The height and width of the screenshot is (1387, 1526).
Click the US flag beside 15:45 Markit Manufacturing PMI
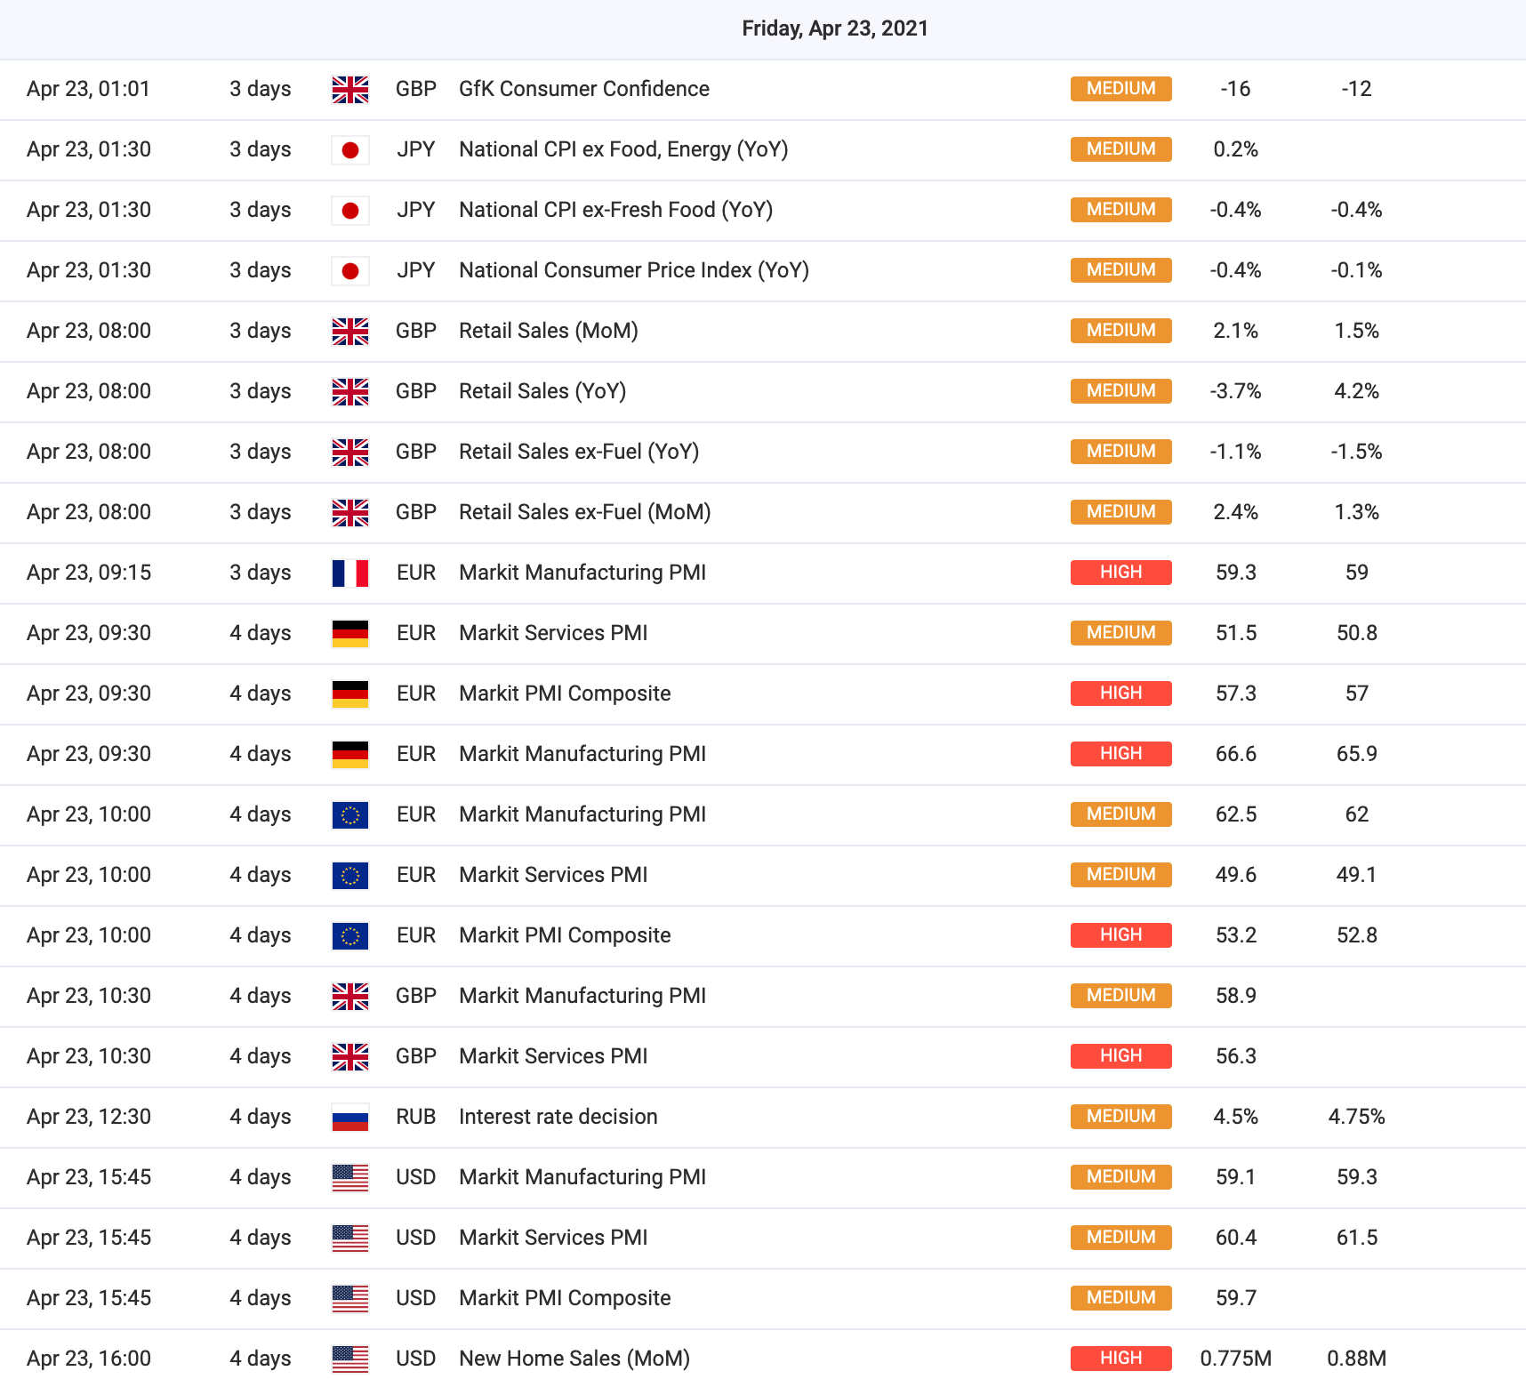(350, 1177)
